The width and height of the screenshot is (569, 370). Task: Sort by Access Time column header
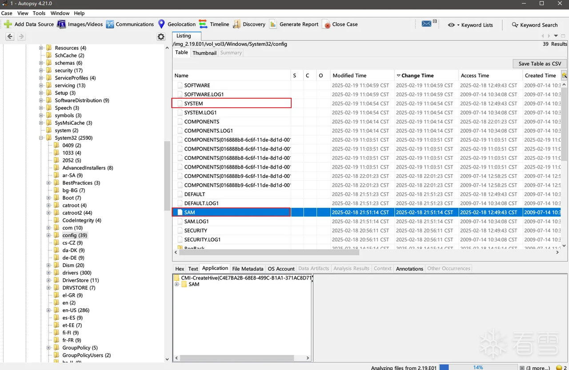(x=490, y=75)
